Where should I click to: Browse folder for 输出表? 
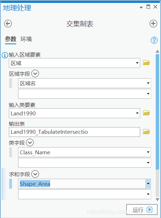(x=147, y=131)
